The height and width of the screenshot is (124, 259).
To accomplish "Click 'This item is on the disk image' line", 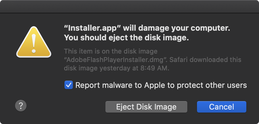I will click(x=111, y=51).
